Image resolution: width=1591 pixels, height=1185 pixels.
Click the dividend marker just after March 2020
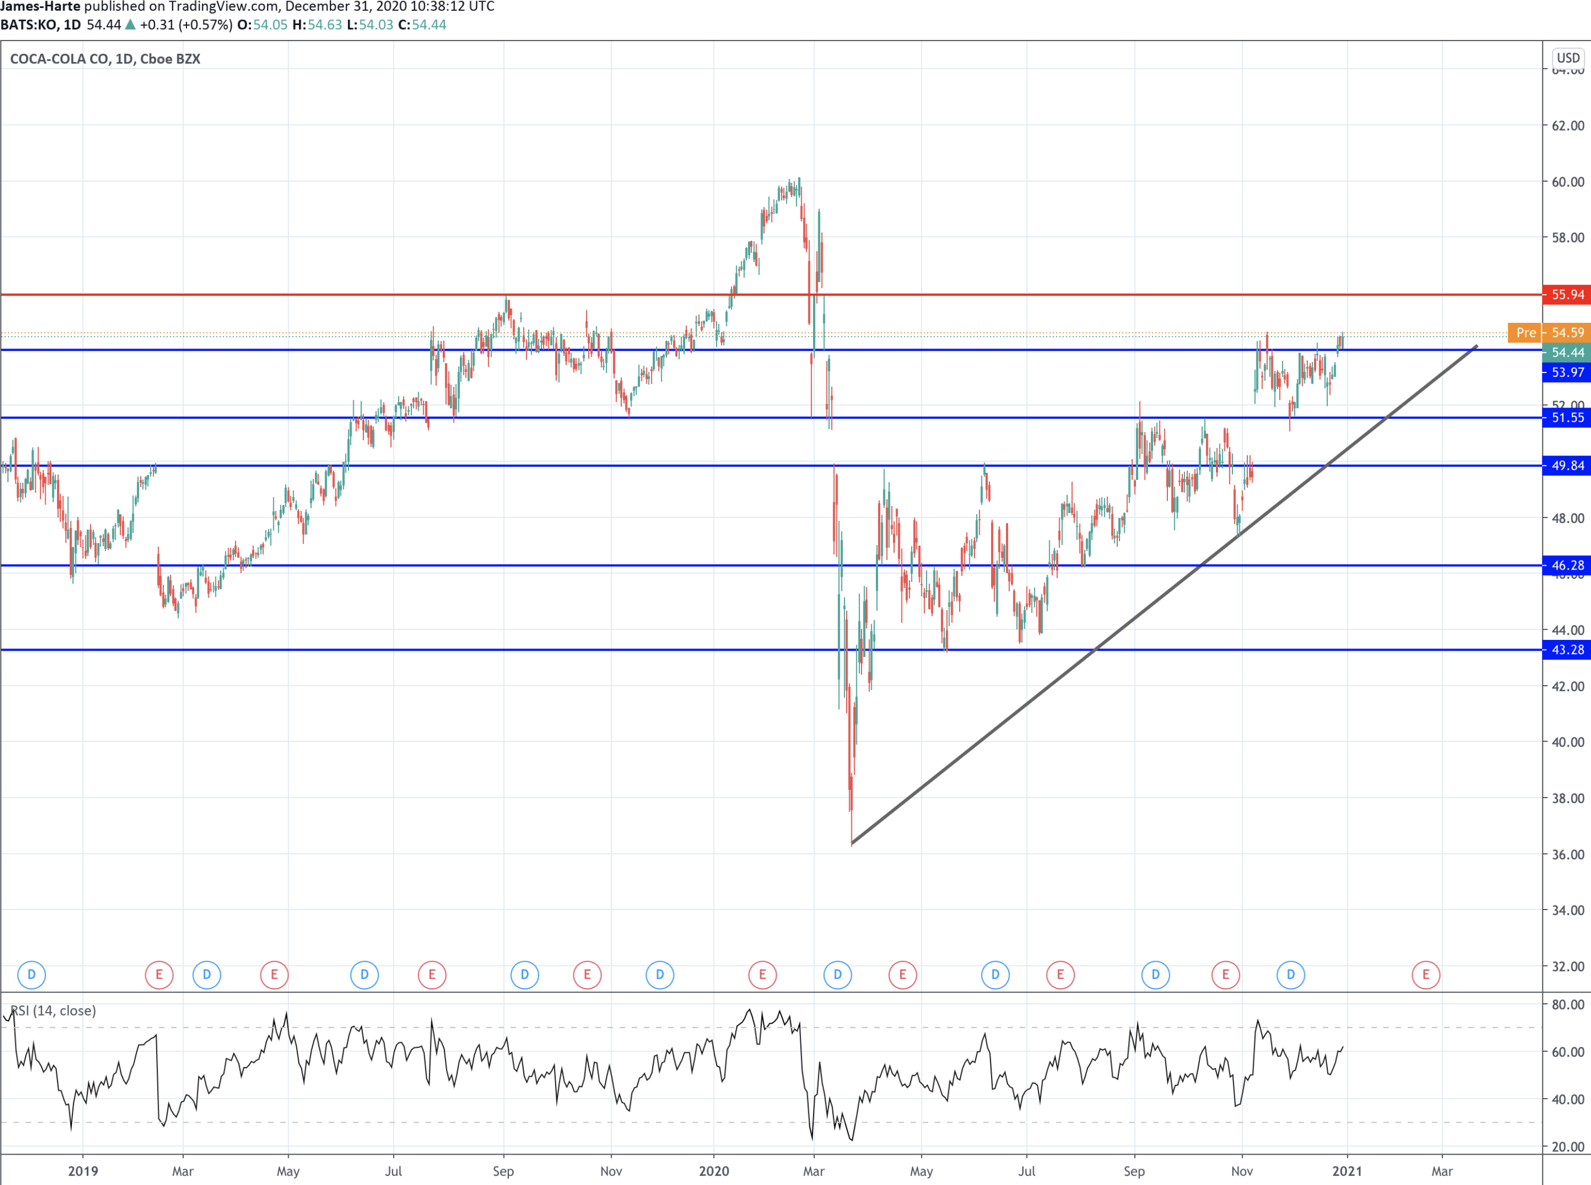pos(837,975)
